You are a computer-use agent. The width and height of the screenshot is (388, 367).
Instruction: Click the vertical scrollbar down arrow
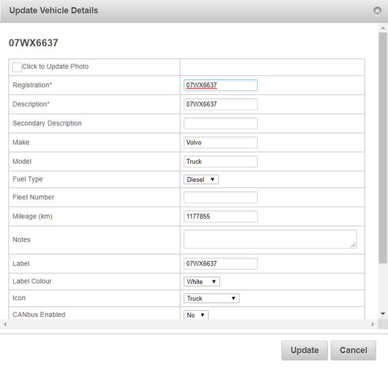pyautogui.click(x=383, y=314)
